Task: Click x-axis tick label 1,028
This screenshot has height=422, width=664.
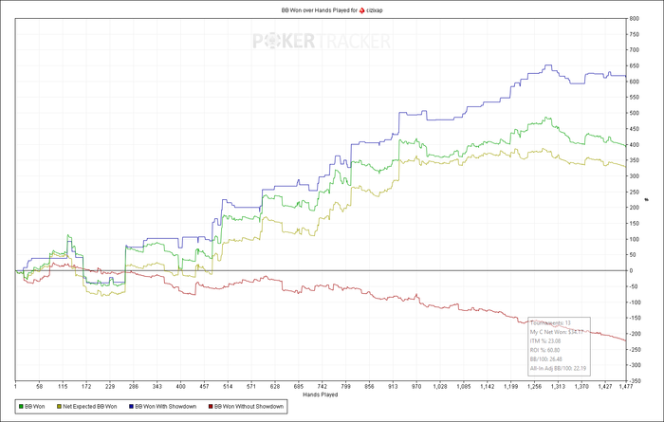Action: pyautogui.click(x=440, y=387)
